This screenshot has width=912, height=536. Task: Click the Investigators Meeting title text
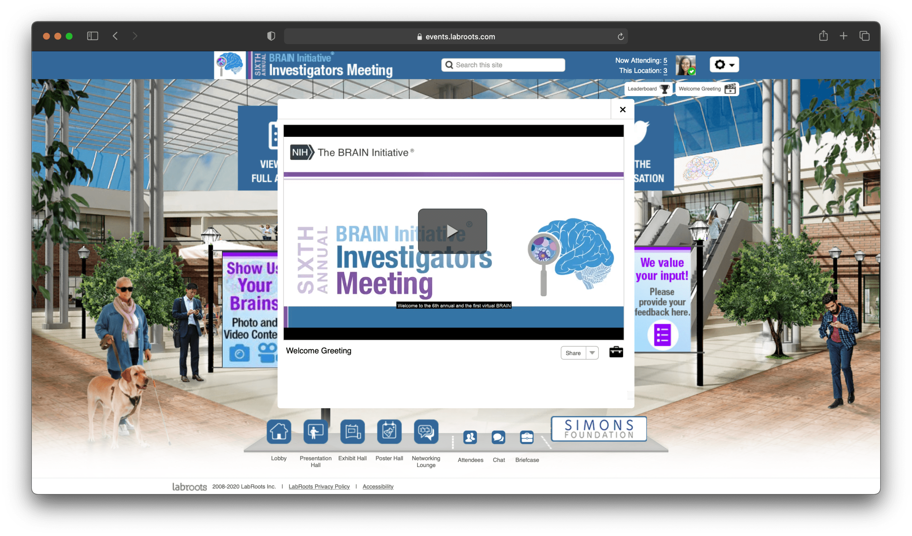click(x=331, y=70)
